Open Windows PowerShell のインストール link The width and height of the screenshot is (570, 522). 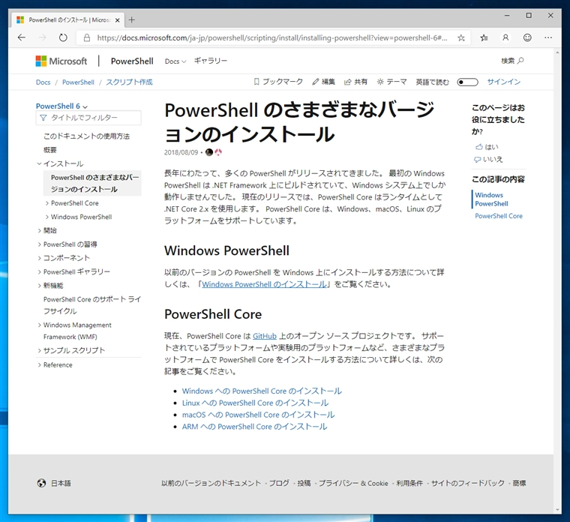coord(264,284)
